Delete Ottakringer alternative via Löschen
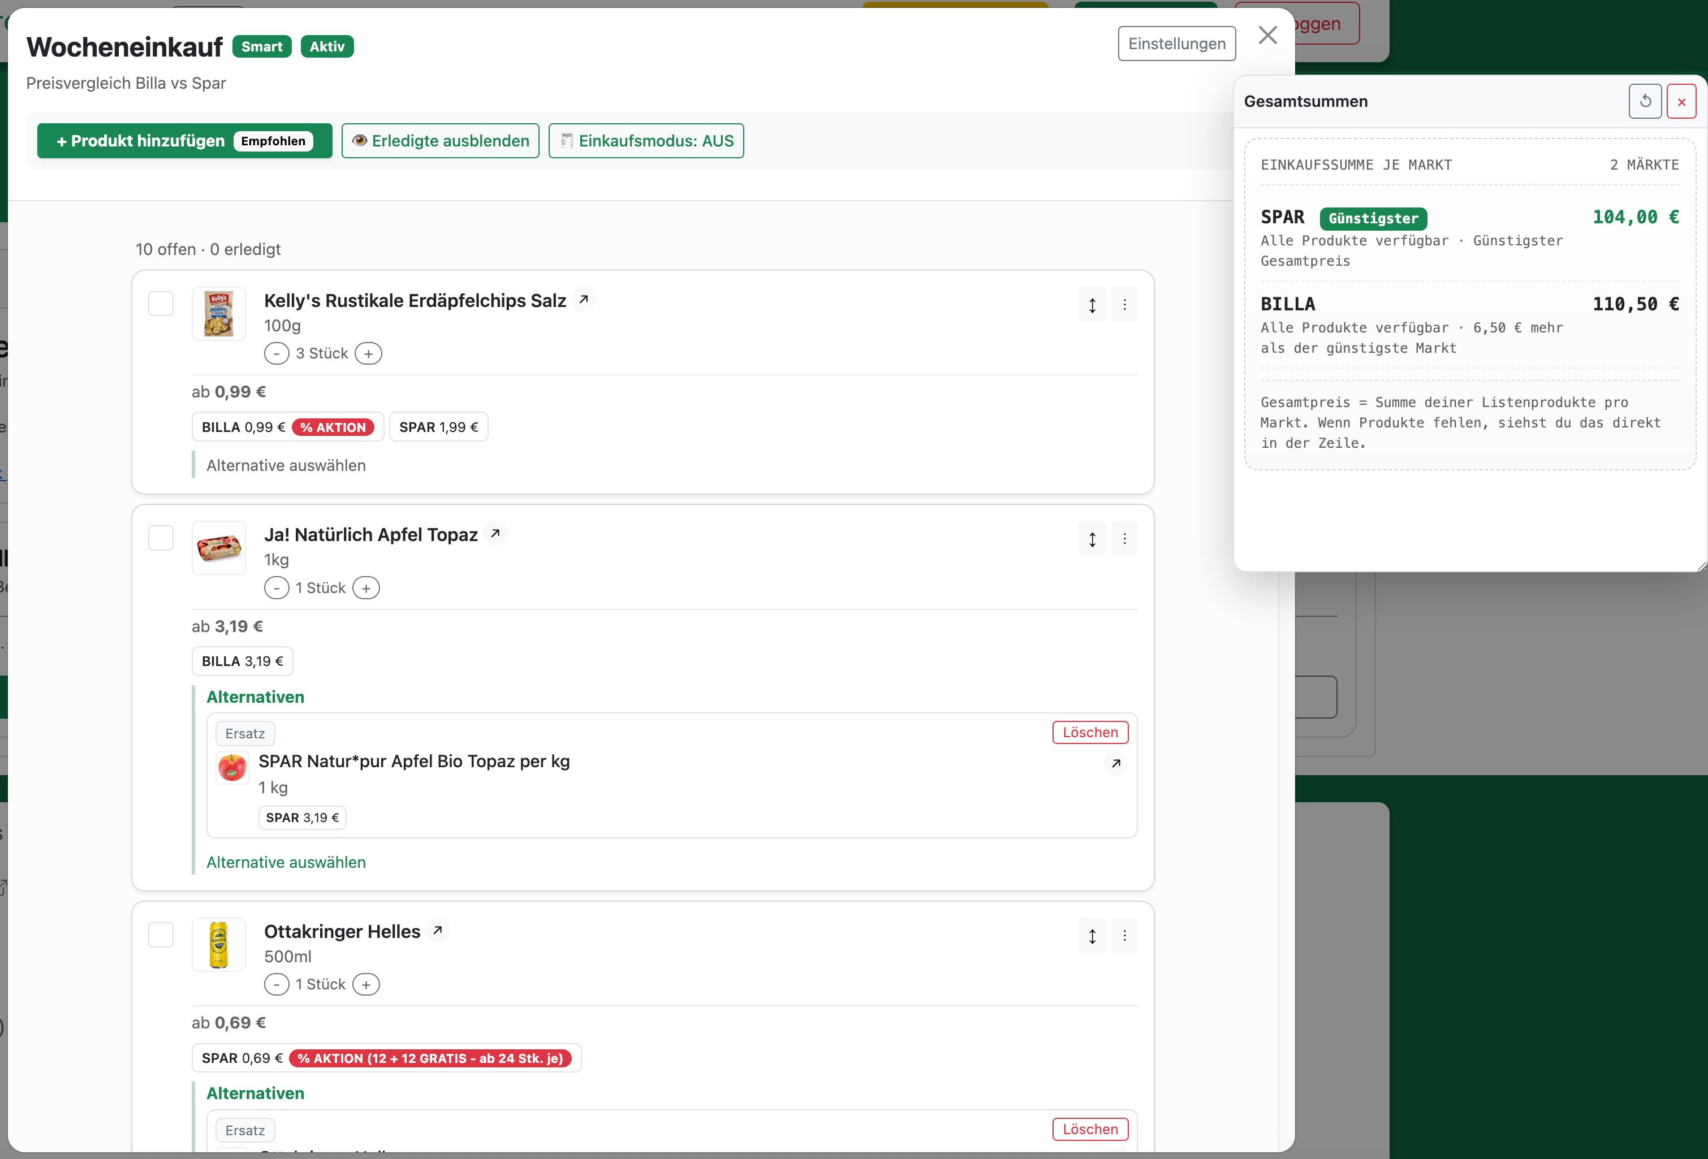This screenshot has height=1159, width=1708. [1090, 1129]
